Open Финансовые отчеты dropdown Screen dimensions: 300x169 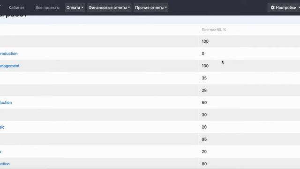[x=109, y=8]
